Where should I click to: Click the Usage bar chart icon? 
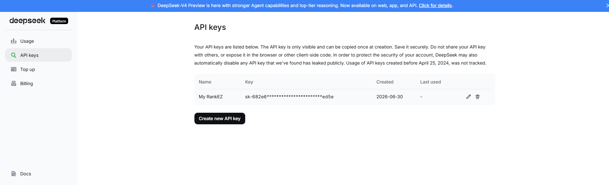pos(13,41)
